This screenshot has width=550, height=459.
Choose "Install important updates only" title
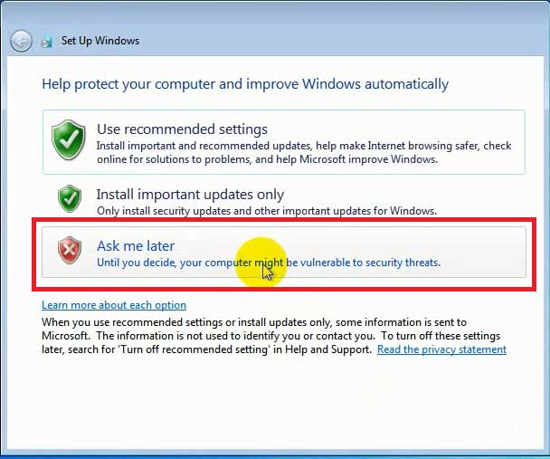point(190,194)
